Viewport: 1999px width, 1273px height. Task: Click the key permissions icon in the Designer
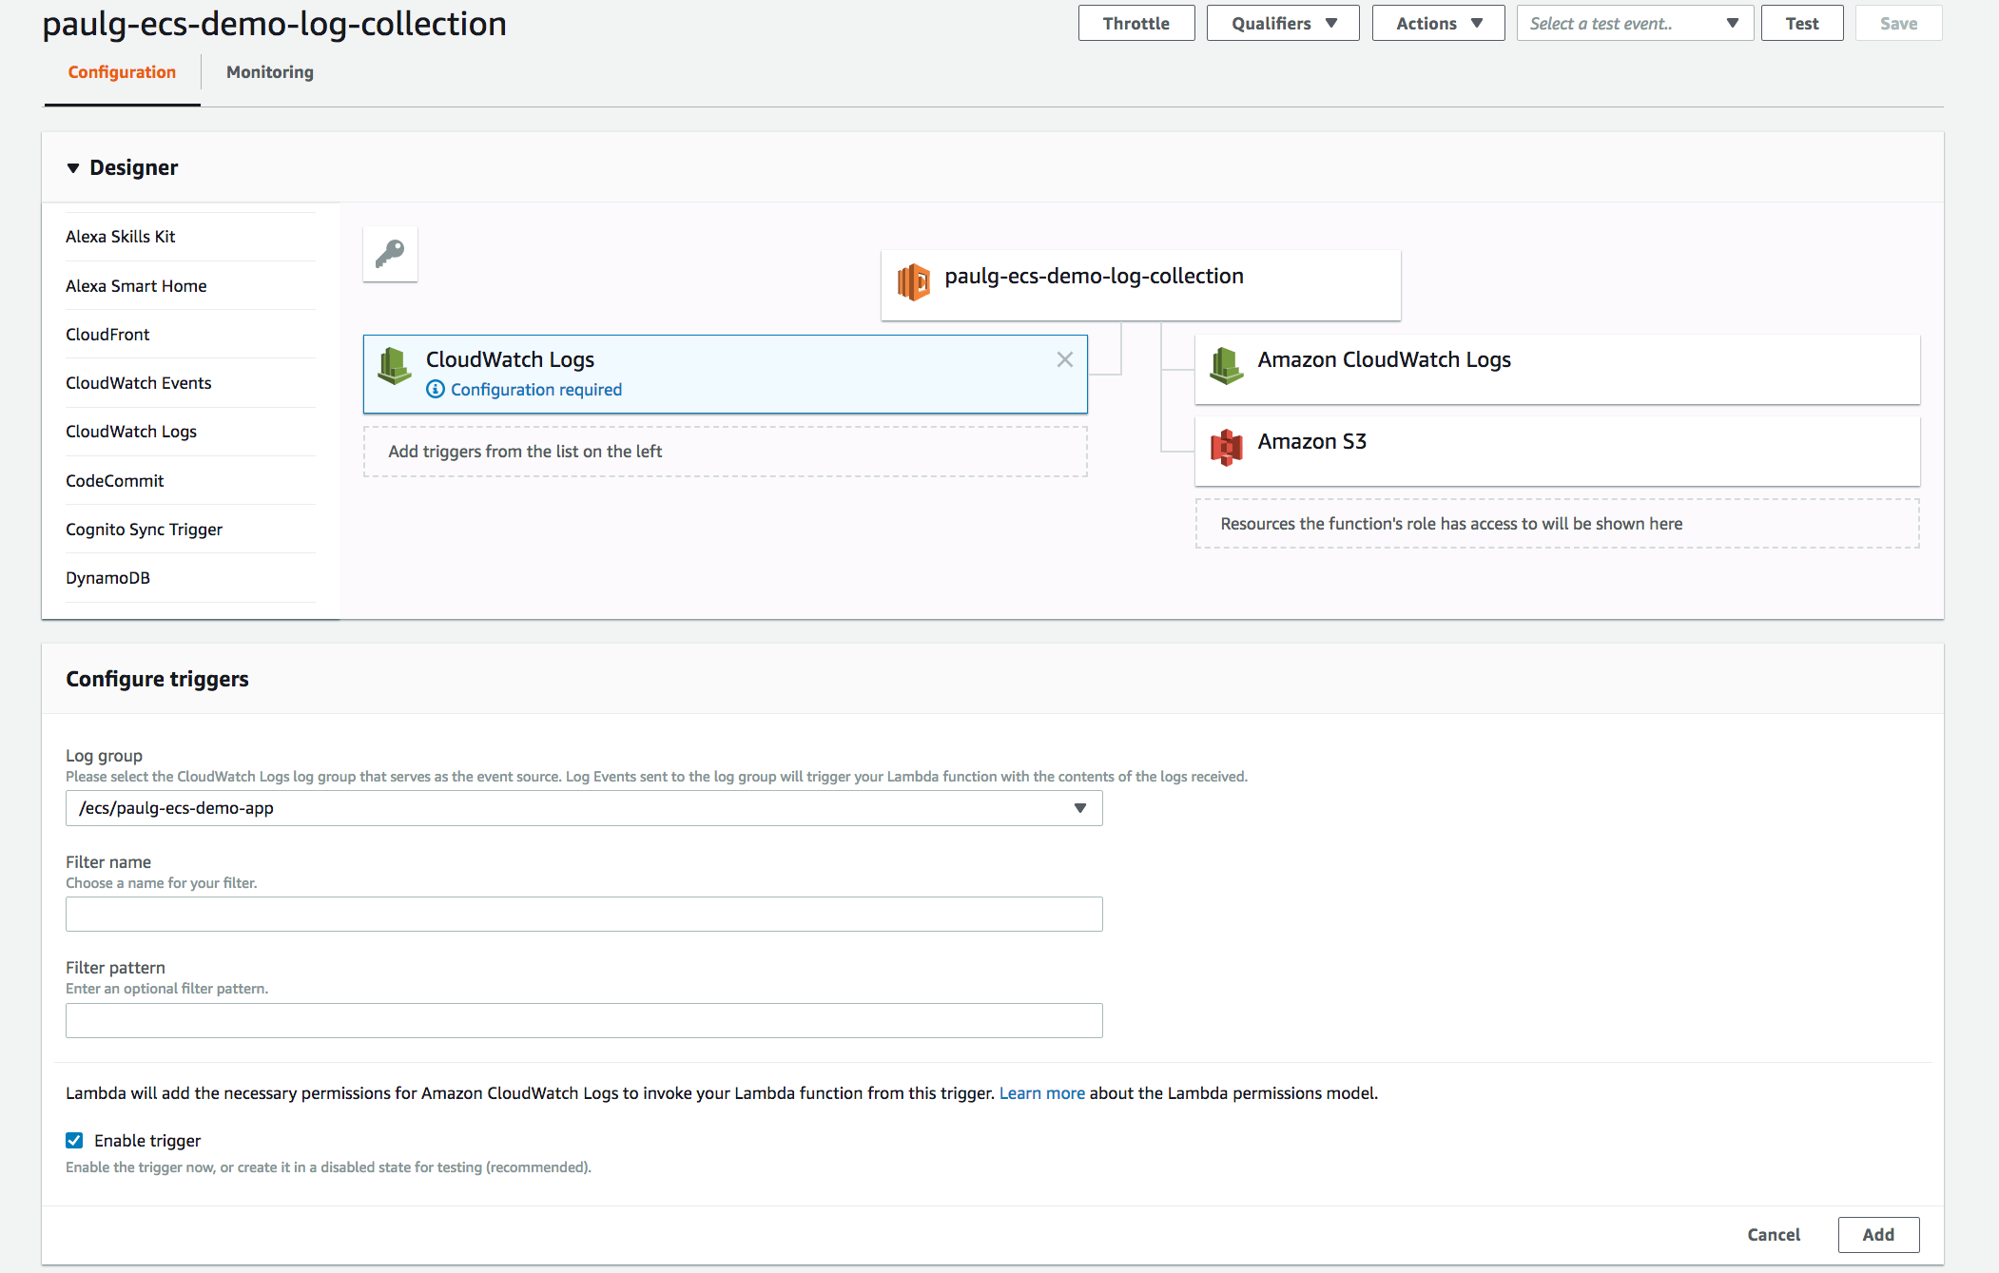(389, 254)
